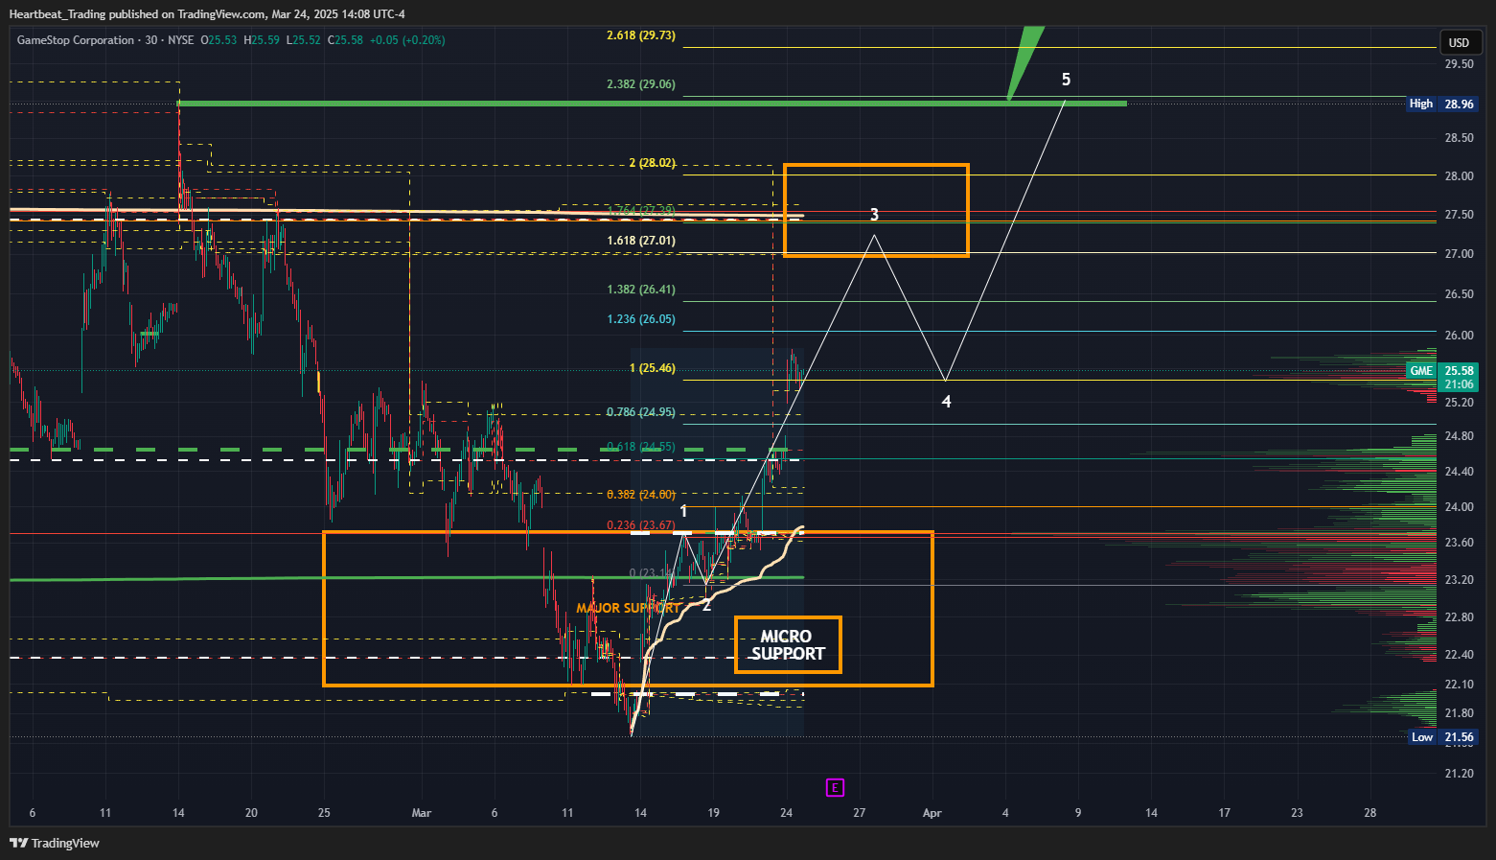Viewport: 1496px width, 860px height.
Task: Click the 23.60 price axis tick
Action: 1459,543
